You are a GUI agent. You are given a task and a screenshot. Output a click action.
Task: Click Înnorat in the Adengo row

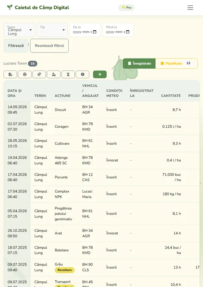pos(112,160)
